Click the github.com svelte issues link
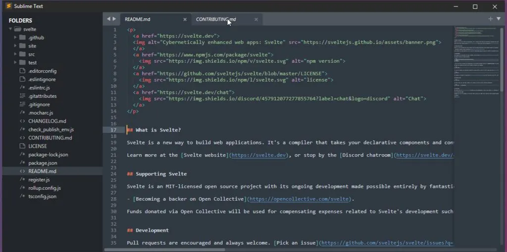Image resolution: width=507 pixels, height=252 pixels. pos(388,243)
